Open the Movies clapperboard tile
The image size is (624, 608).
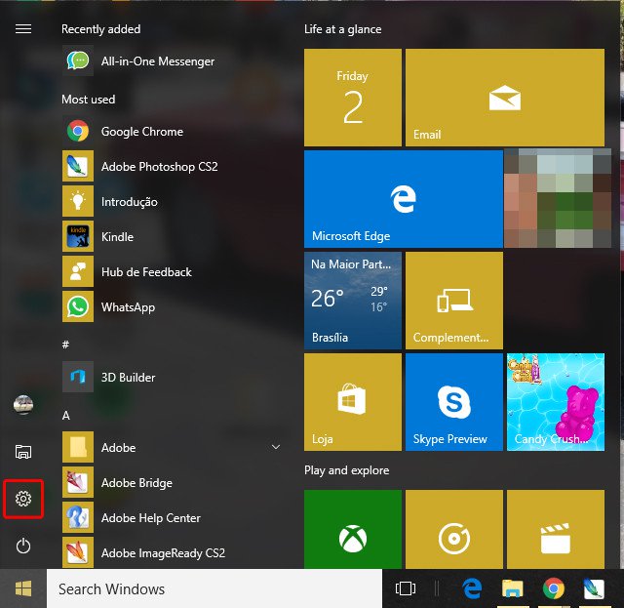(556, 530)
